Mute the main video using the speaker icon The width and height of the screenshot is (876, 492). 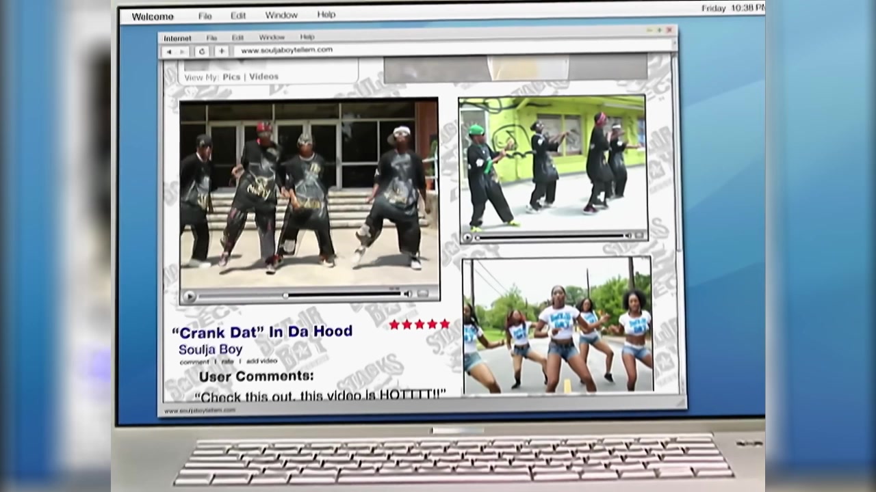tap(407, 295)
